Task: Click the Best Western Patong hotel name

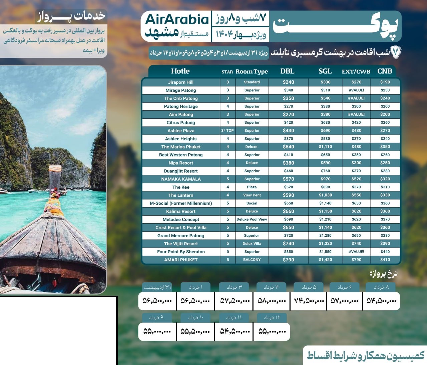Action: coord(181,155)
